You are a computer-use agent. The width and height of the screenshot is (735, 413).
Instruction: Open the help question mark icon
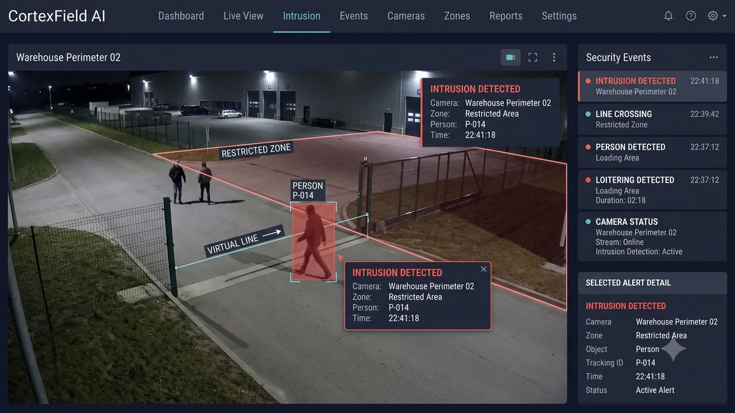coord(691,16)
